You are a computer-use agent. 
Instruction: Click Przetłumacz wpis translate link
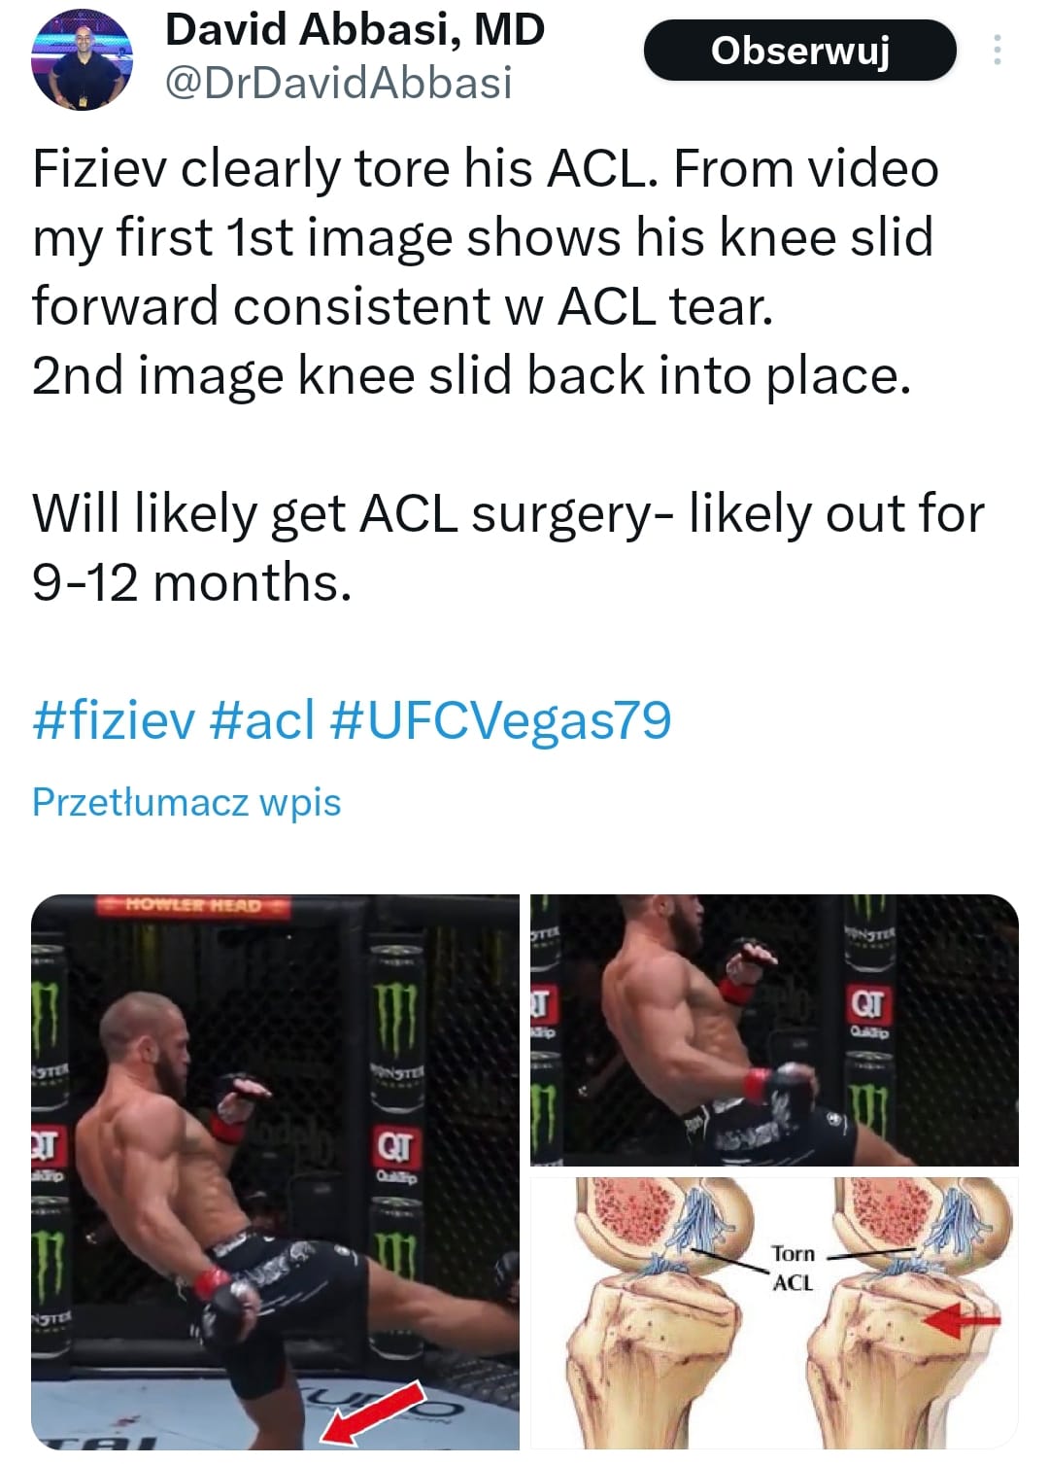pos(186,803)
